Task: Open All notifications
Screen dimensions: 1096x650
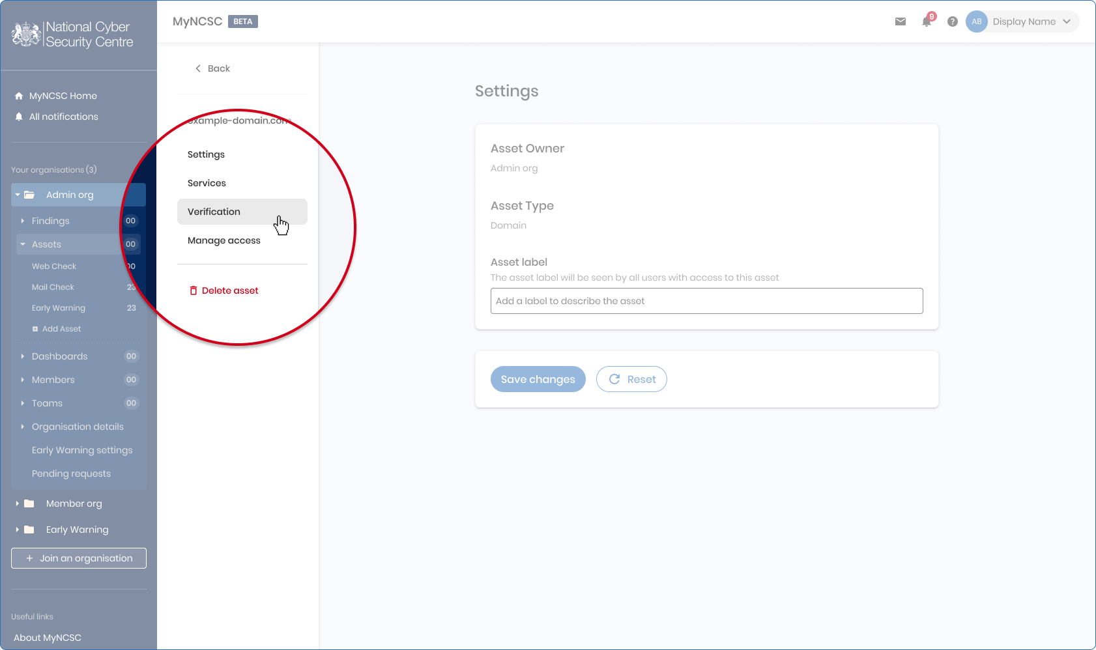Action: (64, 117)
